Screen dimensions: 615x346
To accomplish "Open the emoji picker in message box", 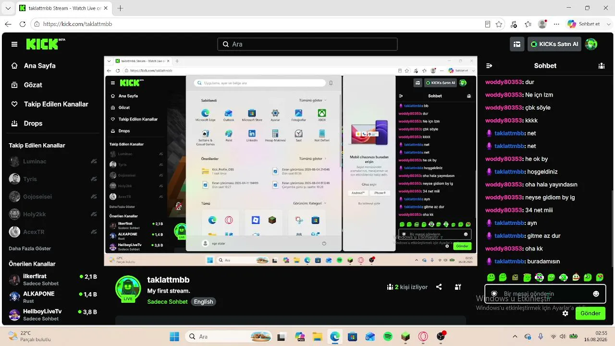I will pyautogui.click(x=596, y=294).
